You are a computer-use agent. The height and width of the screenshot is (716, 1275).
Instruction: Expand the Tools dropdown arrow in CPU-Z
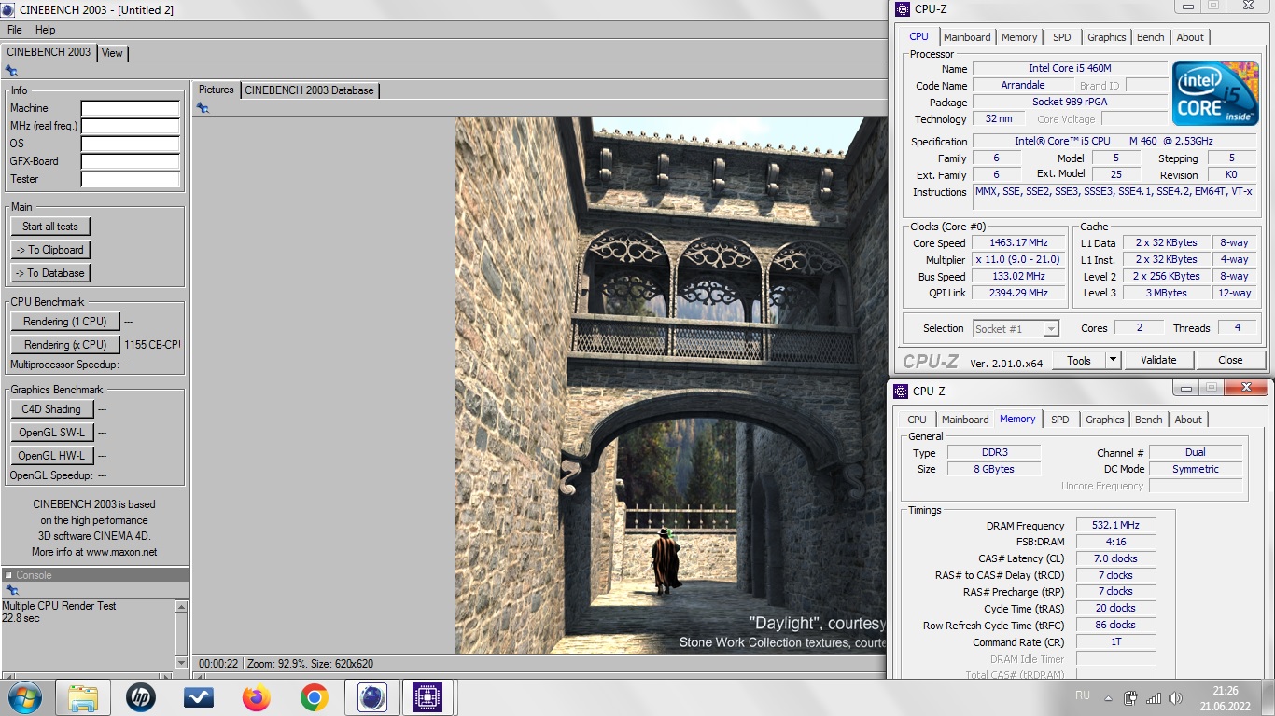tap(1113, 360)
